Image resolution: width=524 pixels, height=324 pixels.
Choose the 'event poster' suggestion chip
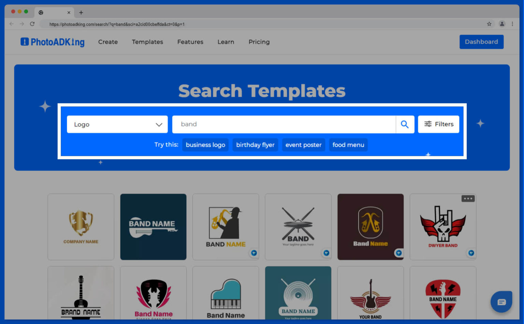tap(303, 145)
